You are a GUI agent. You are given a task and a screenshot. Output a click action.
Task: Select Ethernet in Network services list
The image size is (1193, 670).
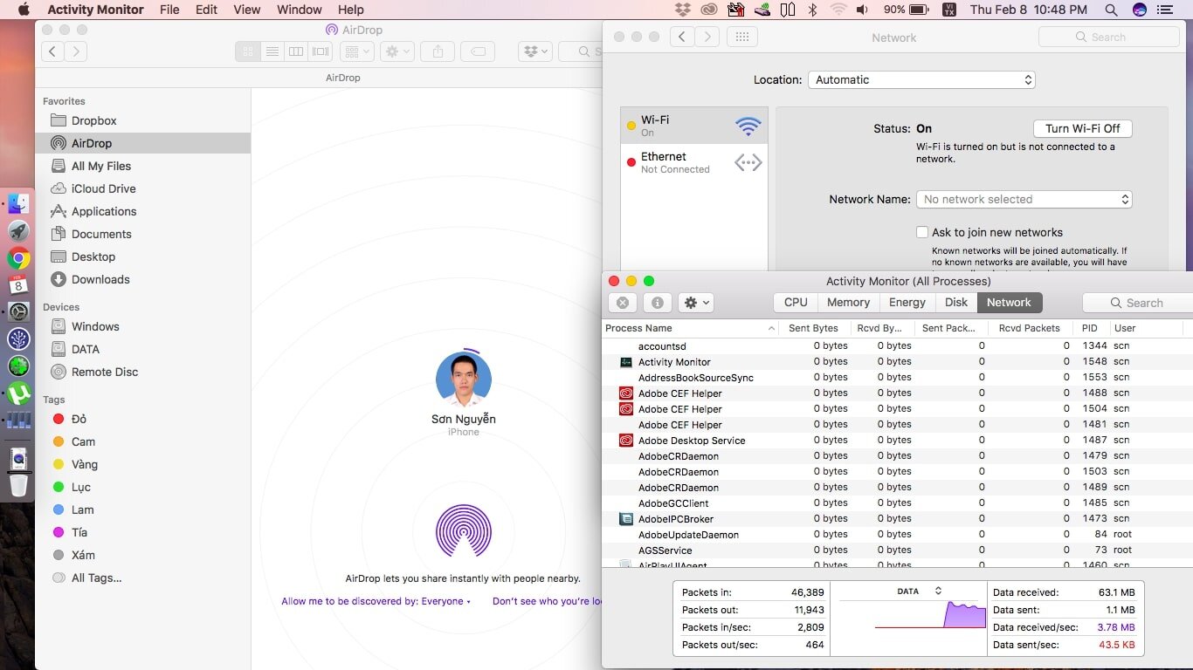click(694, 162)
